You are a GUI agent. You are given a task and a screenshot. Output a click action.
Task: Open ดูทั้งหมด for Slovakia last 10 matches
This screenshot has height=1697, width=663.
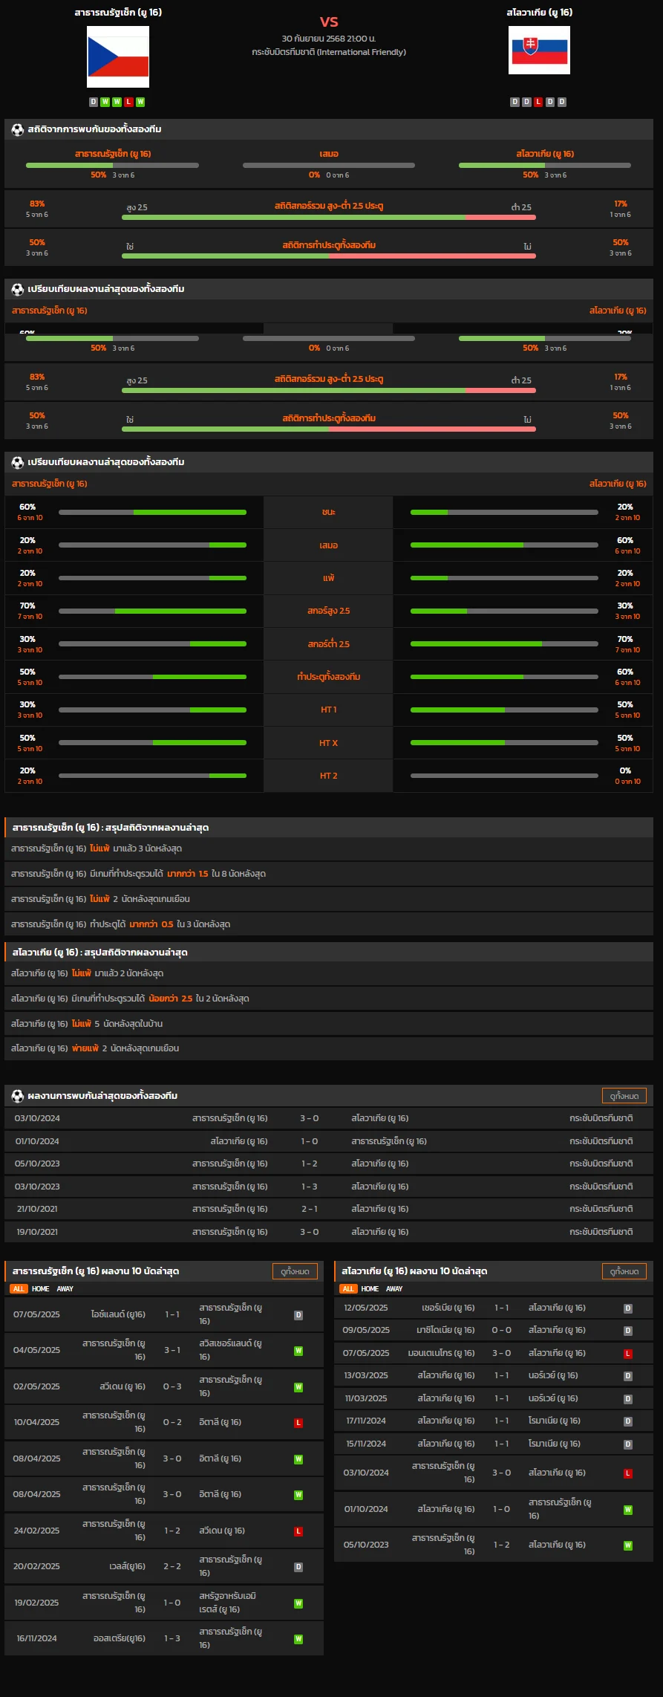pyautogui.click(x=624, y=1271)
